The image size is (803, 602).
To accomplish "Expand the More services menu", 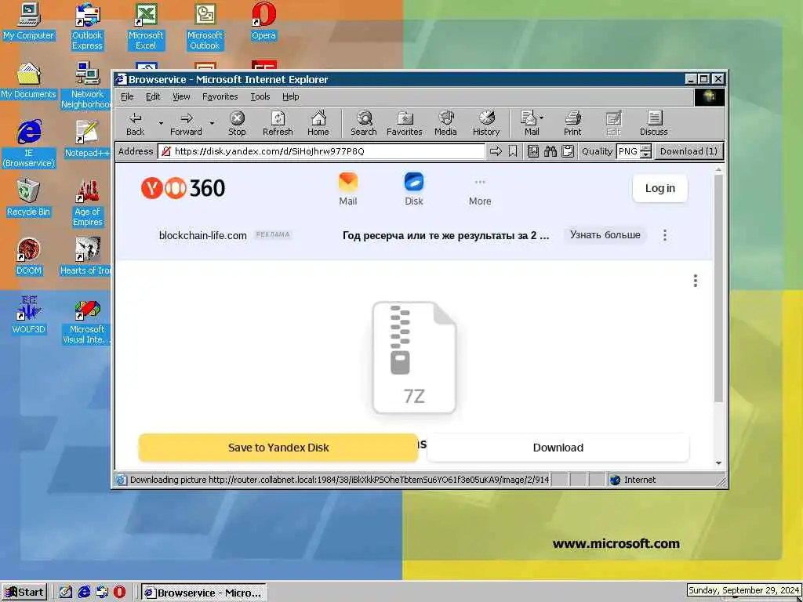I will click(480, 192).
